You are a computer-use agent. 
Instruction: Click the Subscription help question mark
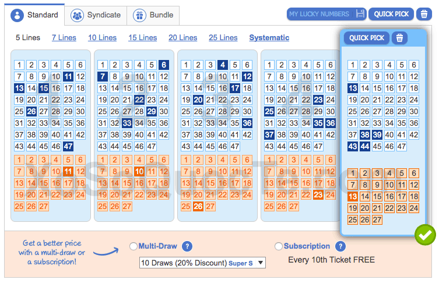coord(340,246)
